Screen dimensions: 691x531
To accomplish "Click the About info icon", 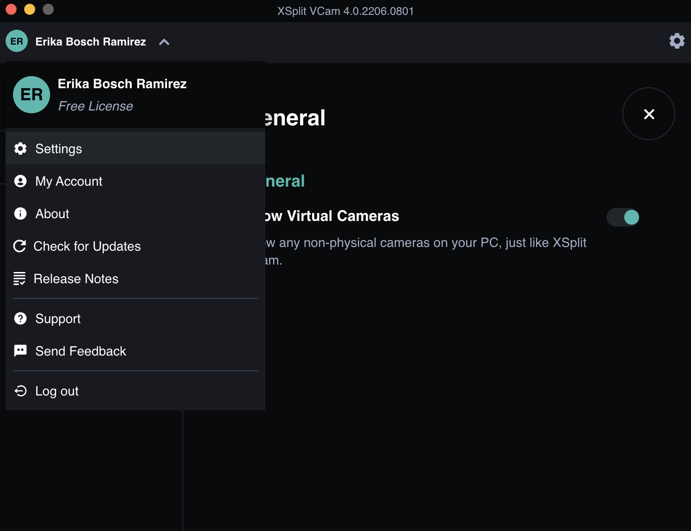I will coord(20,214).
